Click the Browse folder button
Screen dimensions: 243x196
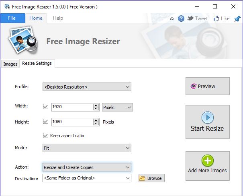click(151, 178)
